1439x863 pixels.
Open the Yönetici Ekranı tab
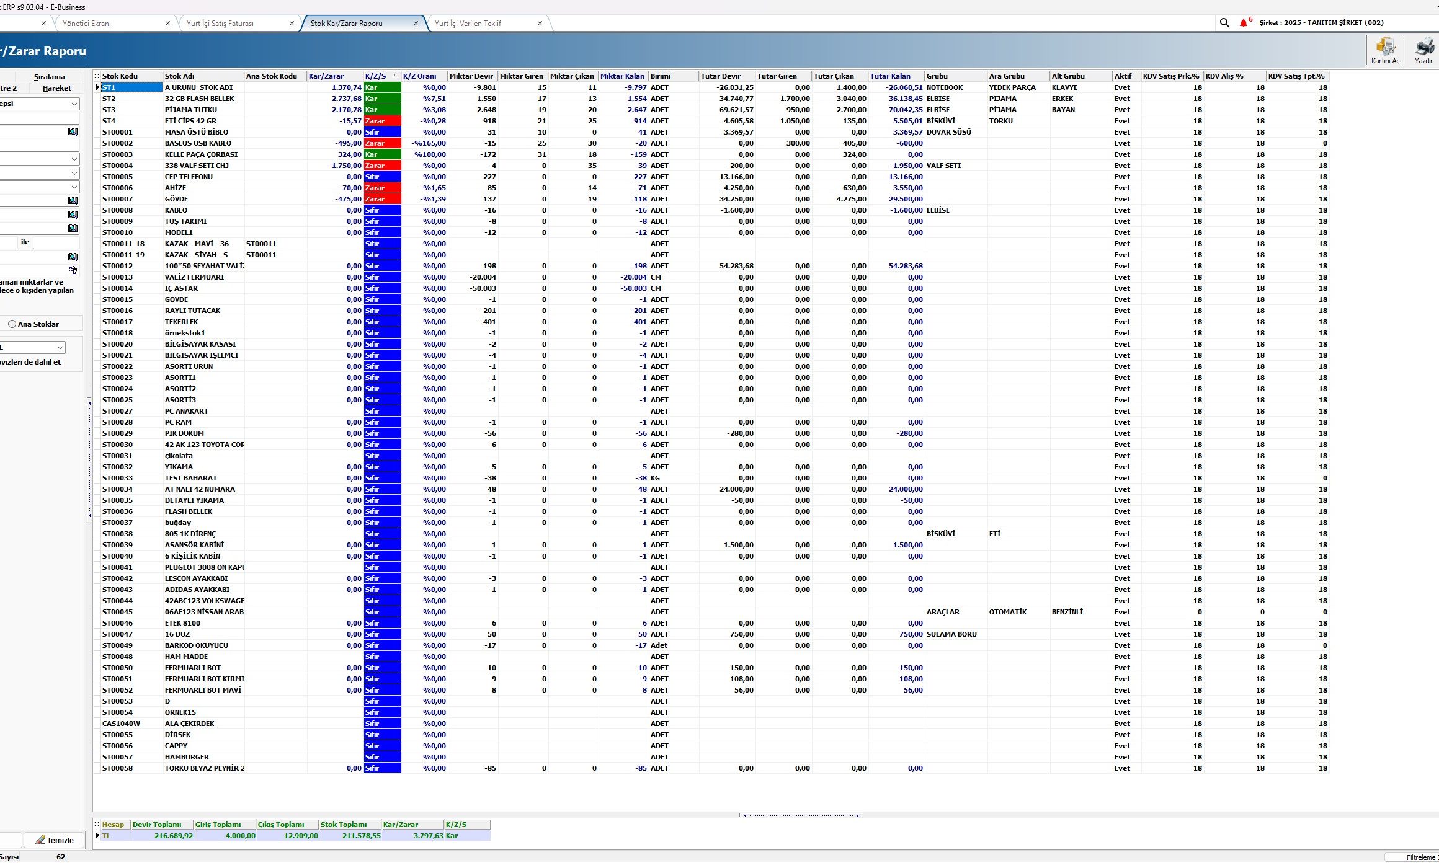click(x=87, y=24)
